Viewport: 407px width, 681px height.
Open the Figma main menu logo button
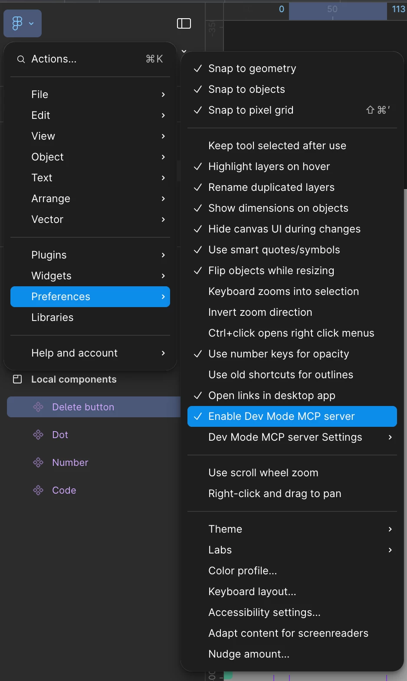coord(23,23)
